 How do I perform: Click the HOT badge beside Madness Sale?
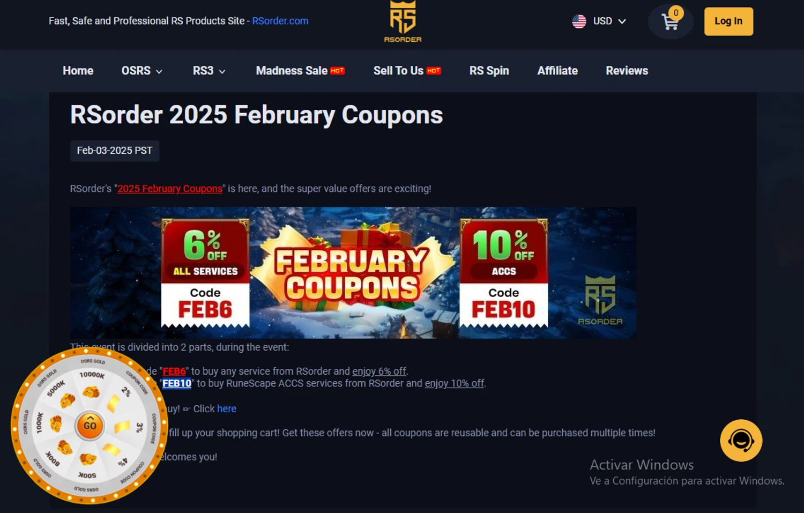coord(337,71)
